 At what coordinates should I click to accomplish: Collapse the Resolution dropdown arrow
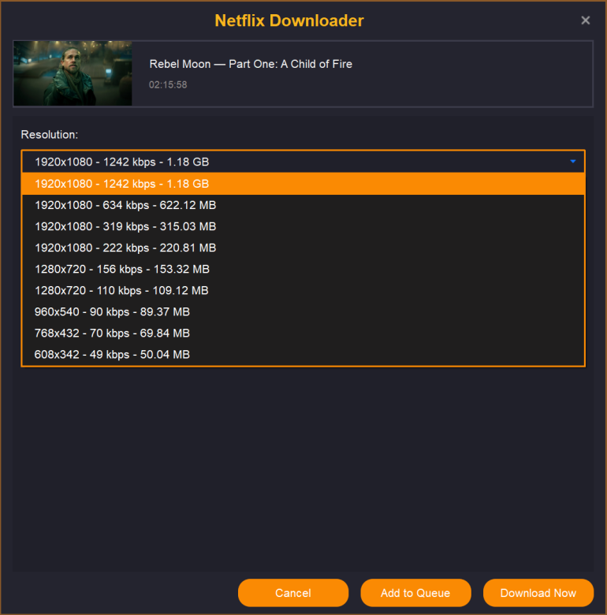pyautogui.click(x=573, y=161)
